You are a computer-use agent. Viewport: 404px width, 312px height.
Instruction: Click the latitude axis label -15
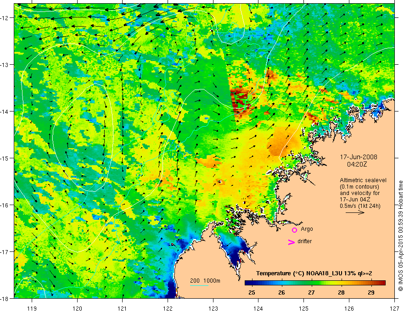point(5,158)
